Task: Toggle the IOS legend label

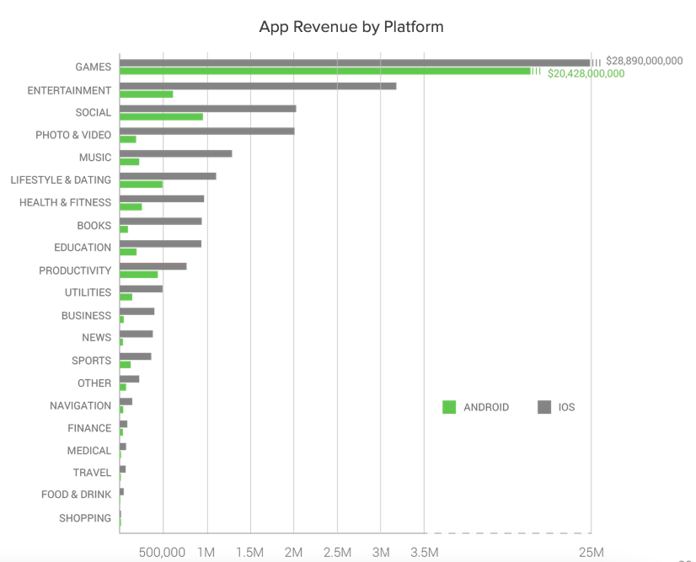Action: pos(566,408)
